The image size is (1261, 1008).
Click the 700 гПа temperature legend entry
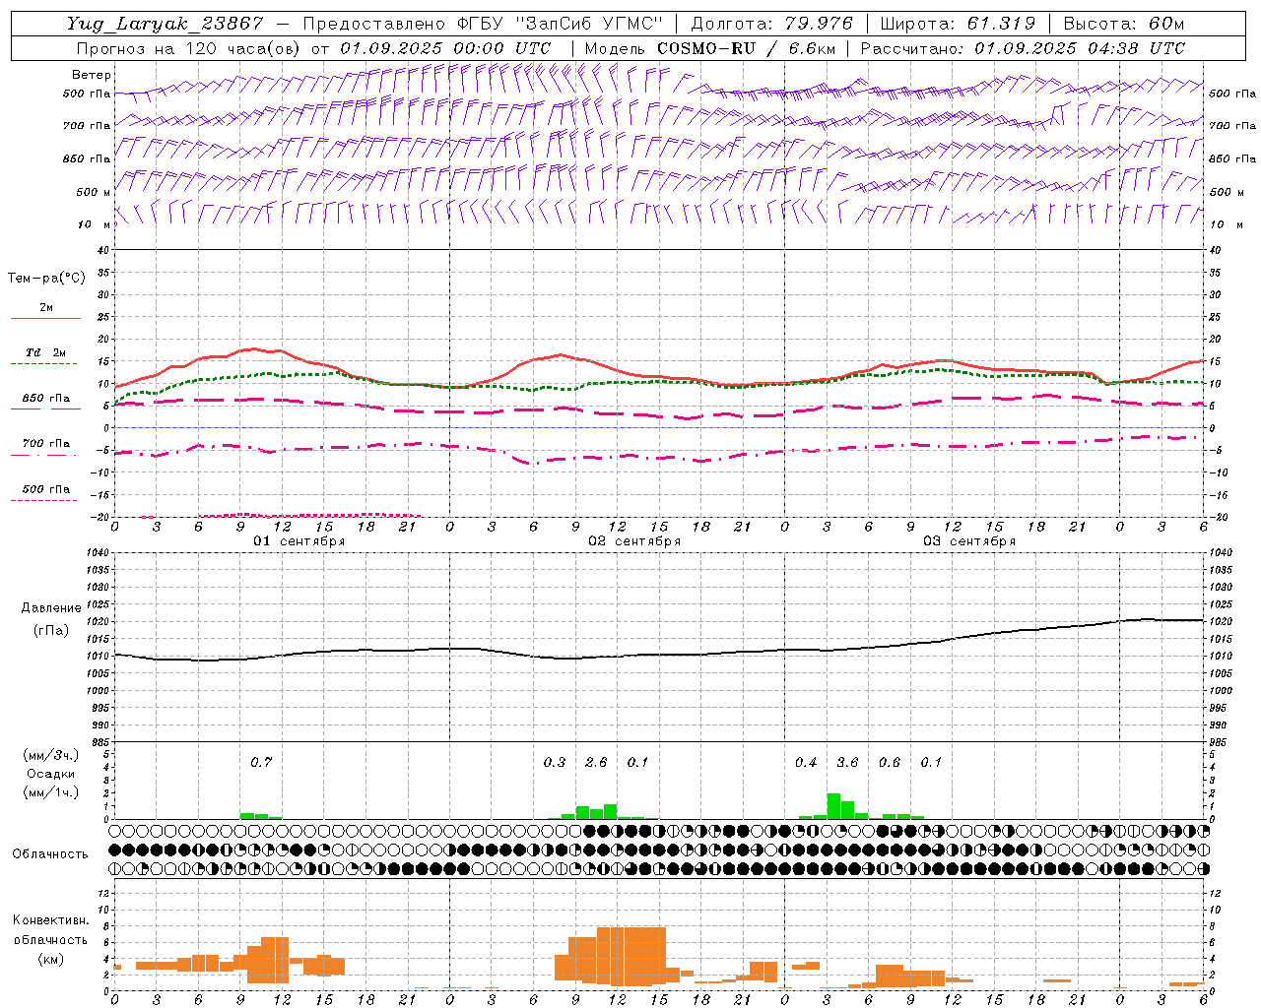(46, 444)
